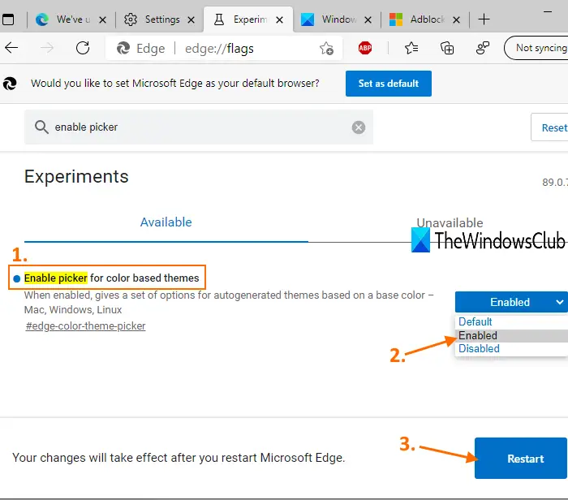
Task: Select the Unavailable experiments tab
Action: click(x=450, y=223)
